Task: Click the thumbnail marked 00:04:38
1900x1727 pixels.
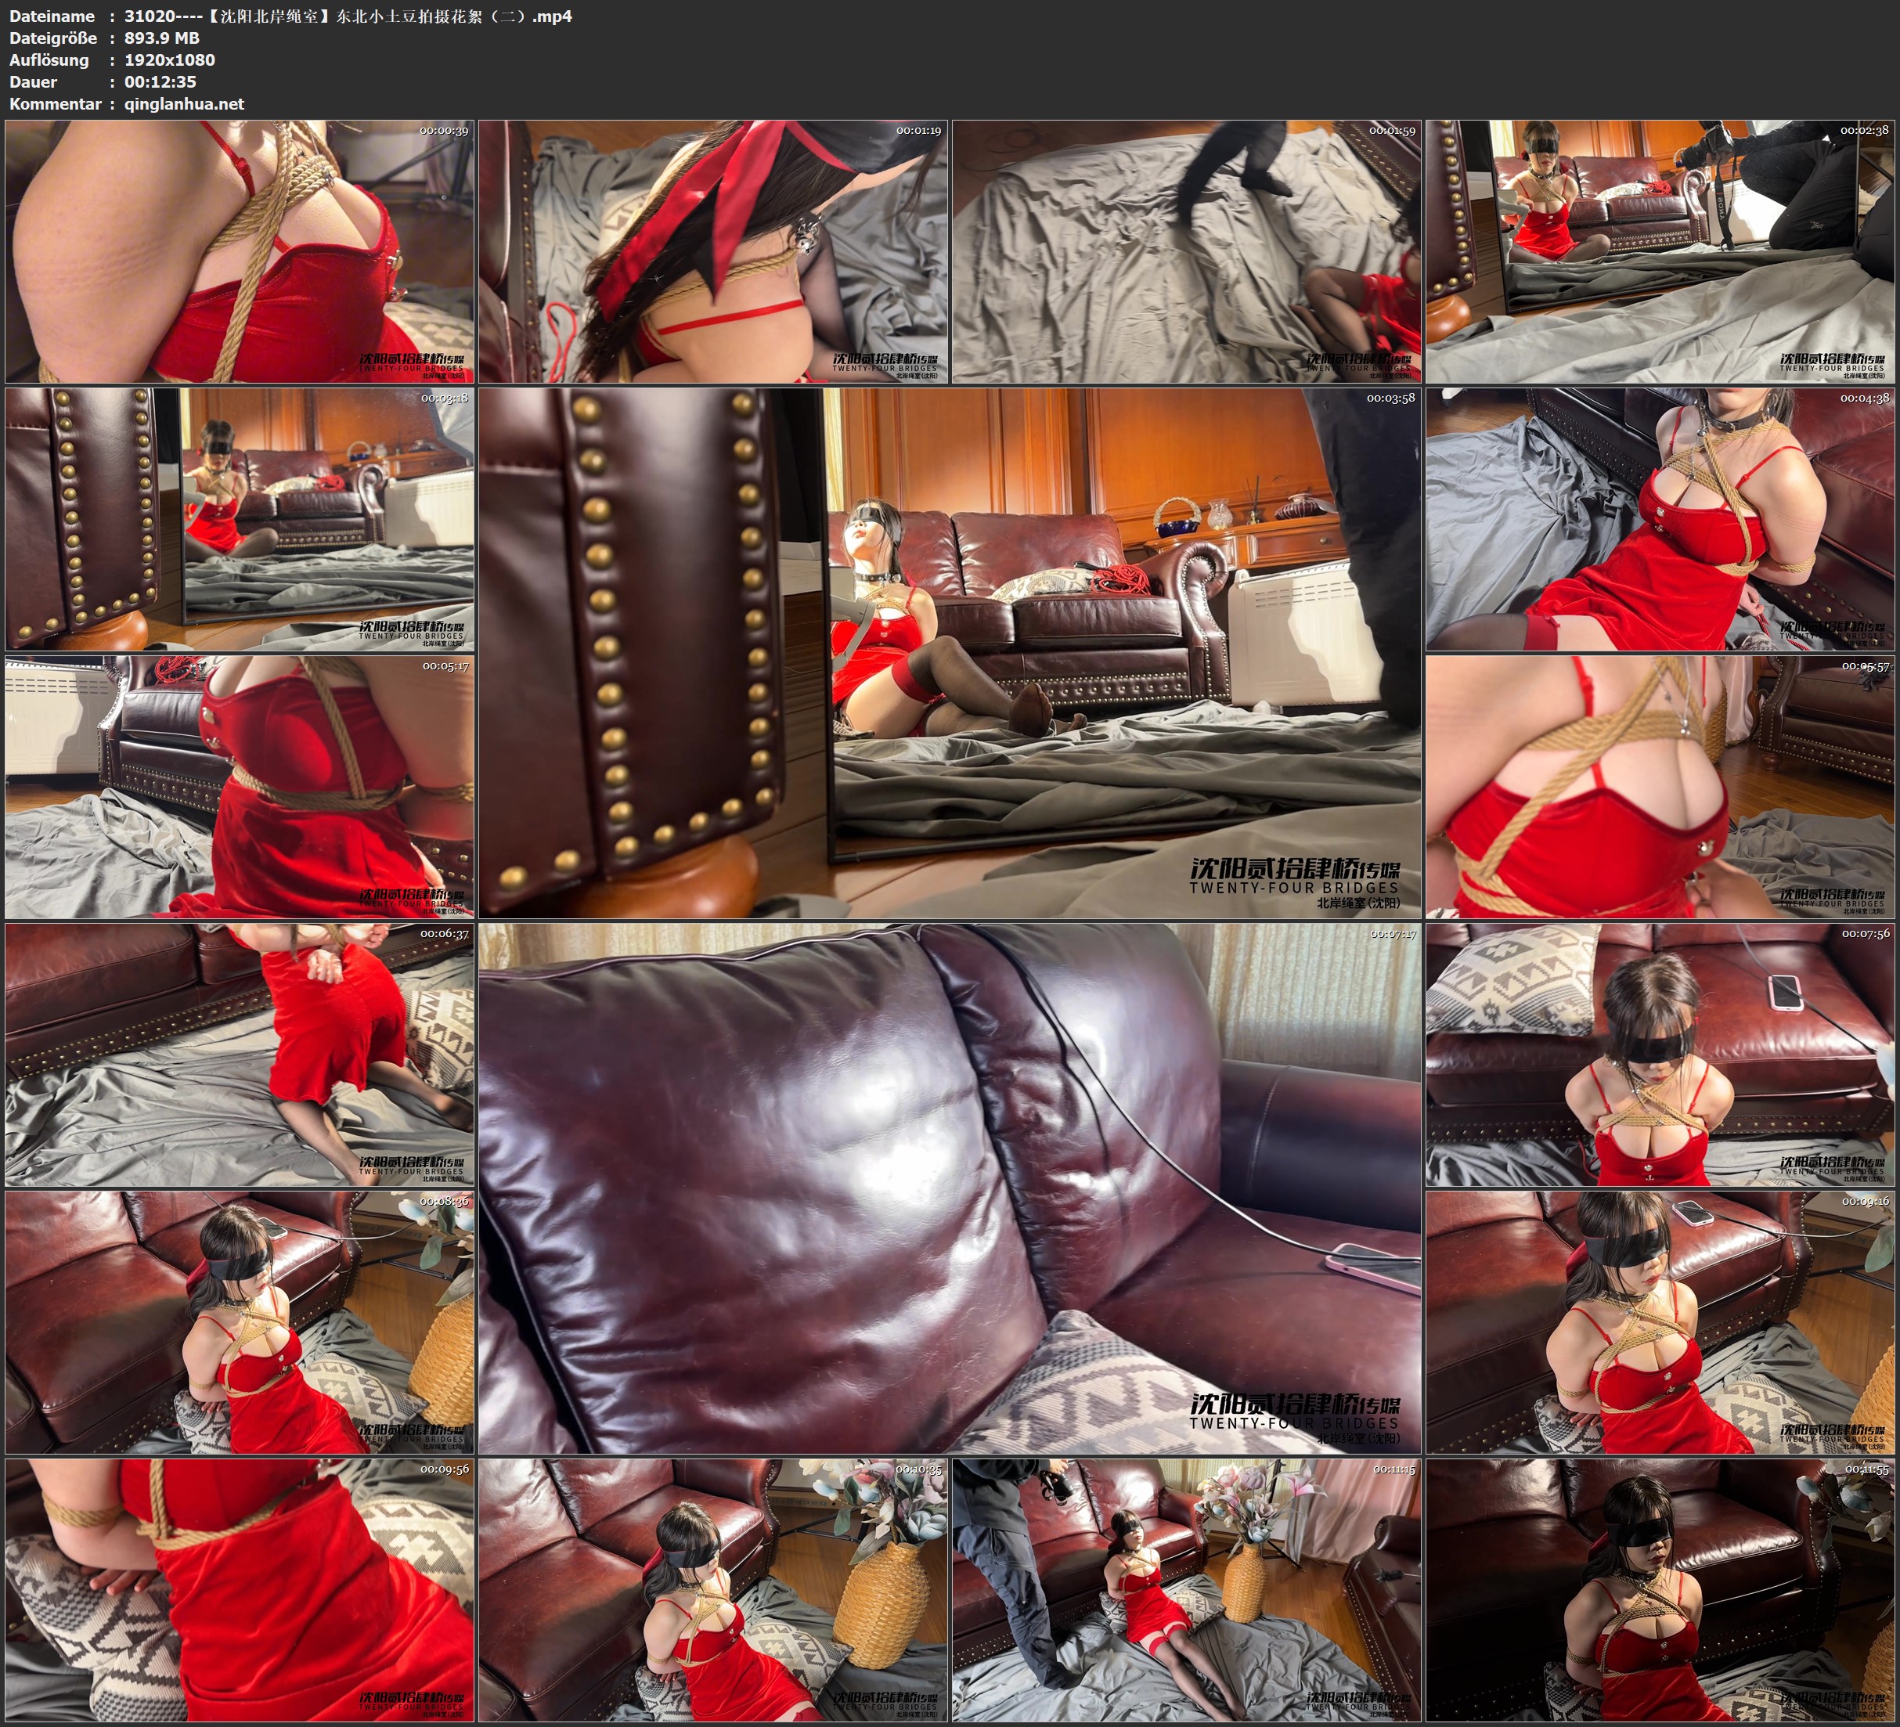Action: [1660, 519]
